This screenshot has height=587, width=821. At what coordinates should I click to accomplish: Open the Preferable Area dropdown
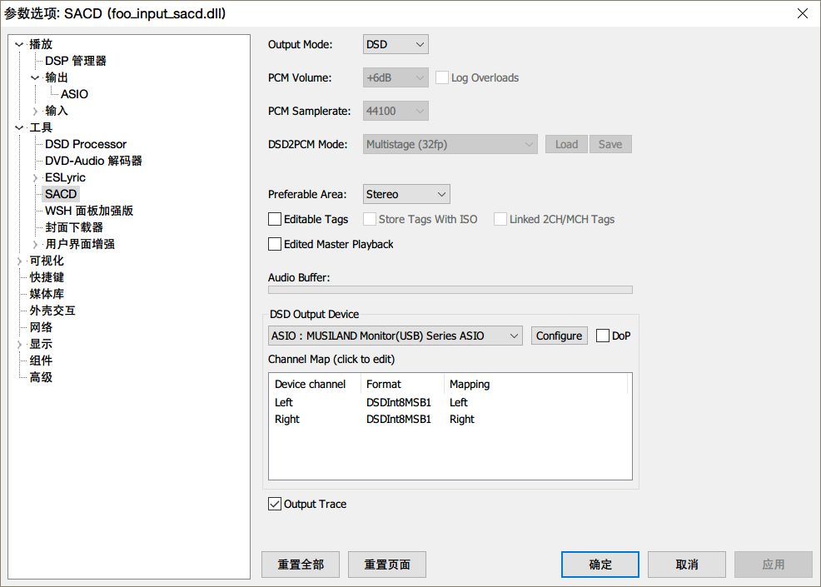click(x=406, y=194)
